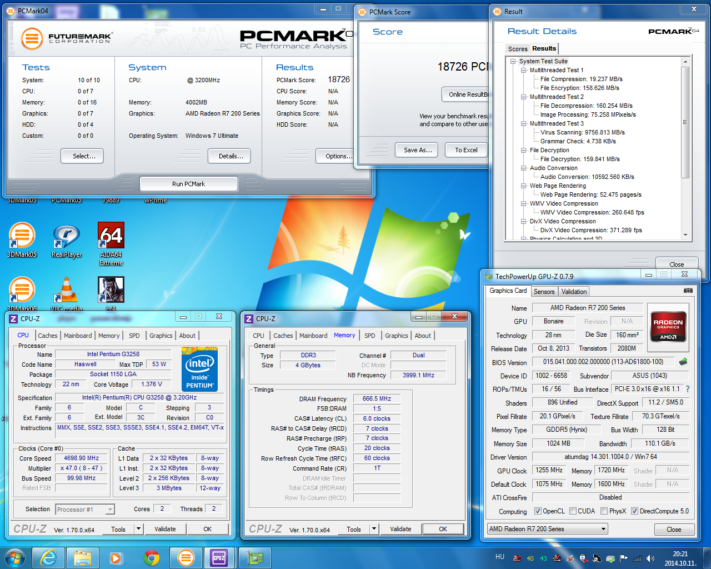Open the Windows Start orb

coord(15,557)
